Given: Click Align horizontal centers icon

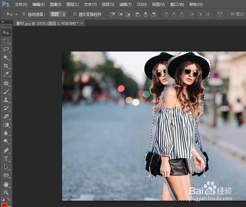Looking at the screenshot, I should click(145, 14).
